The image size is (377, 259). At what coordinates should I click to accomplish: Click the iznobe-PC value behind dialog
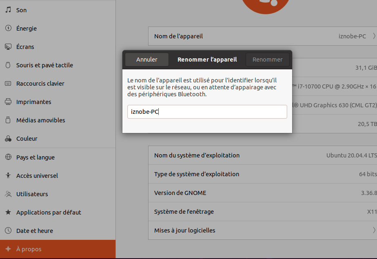[x=352, y=36]
